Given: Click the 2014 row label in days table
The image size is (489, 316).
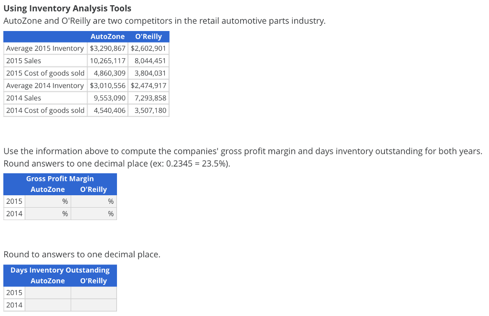Looking at the screenshot, I should point(14,305).
